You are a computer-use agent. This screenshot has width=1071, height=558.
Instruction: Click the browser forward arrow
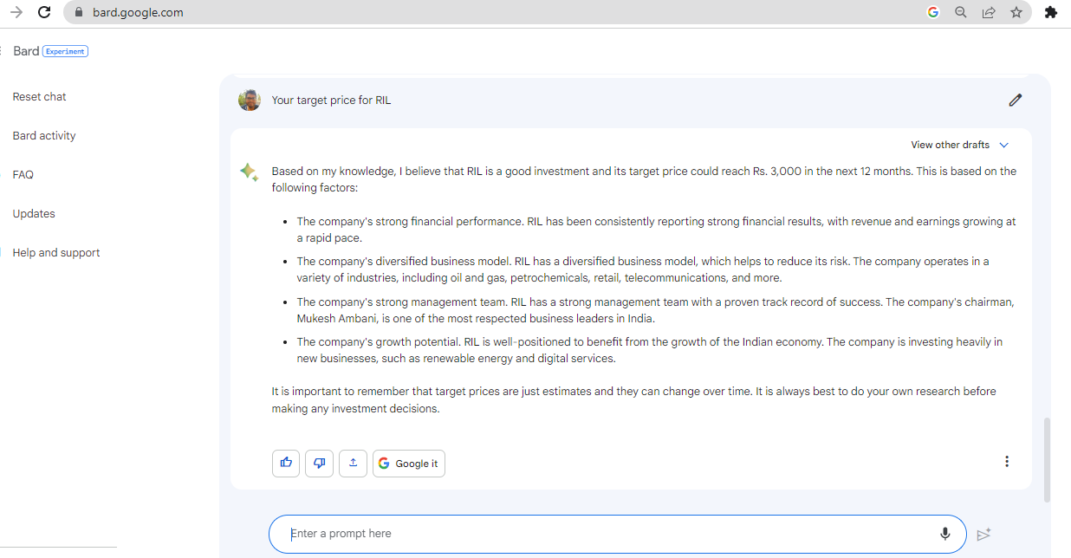point(16,12)
